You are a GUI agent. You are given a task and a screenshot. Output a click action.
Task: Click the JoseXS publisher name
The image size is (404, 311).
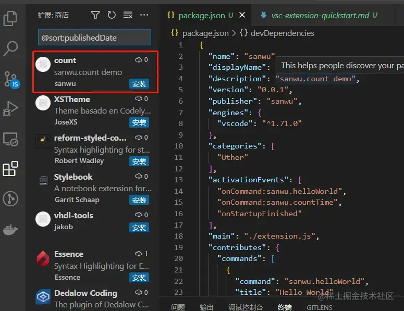tap(66, 122)
